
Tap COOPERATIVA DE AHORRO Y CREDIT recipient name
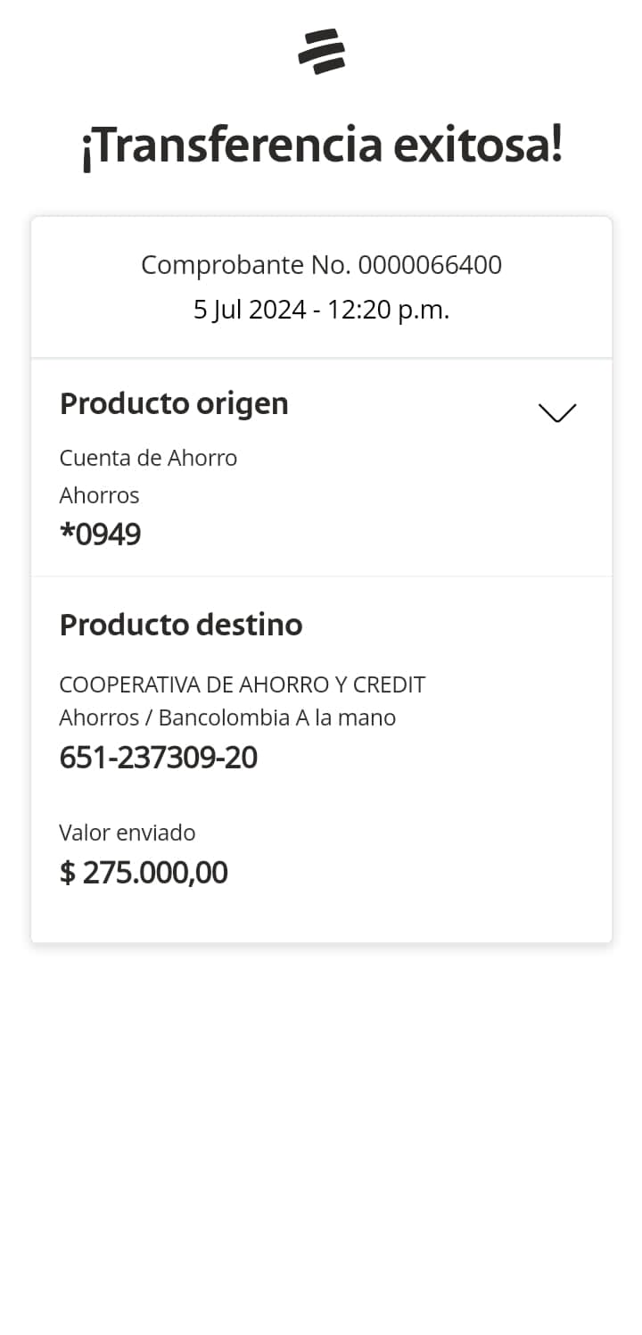click(242, 684)
